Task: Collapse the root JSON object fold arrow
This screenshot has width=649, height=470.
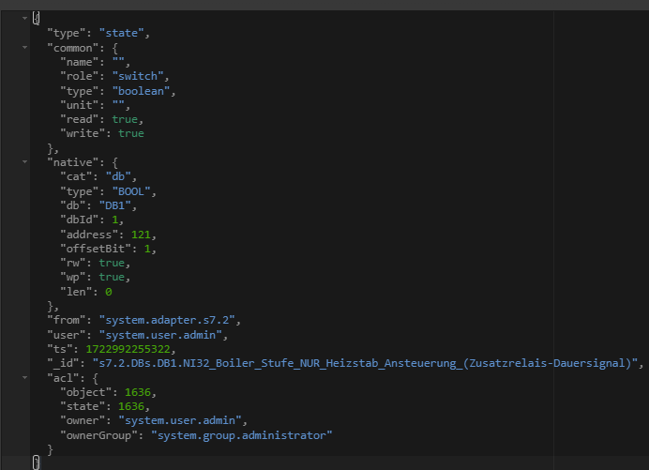Action: click(x=24, y=18)
